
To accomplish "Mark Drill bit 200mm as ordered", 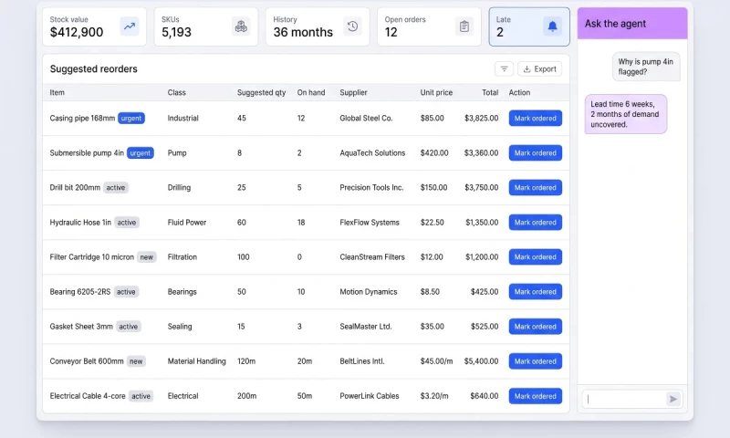I will (535, 188).
